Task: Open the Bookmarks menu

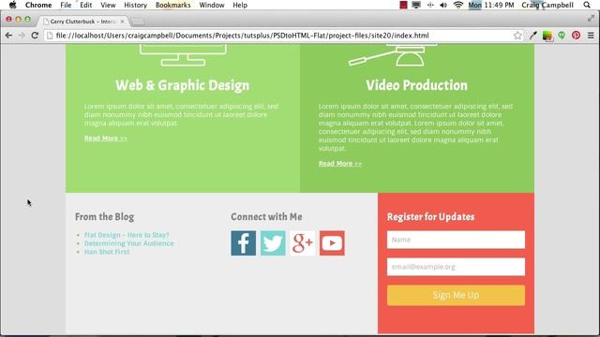Action: [172, 5]
